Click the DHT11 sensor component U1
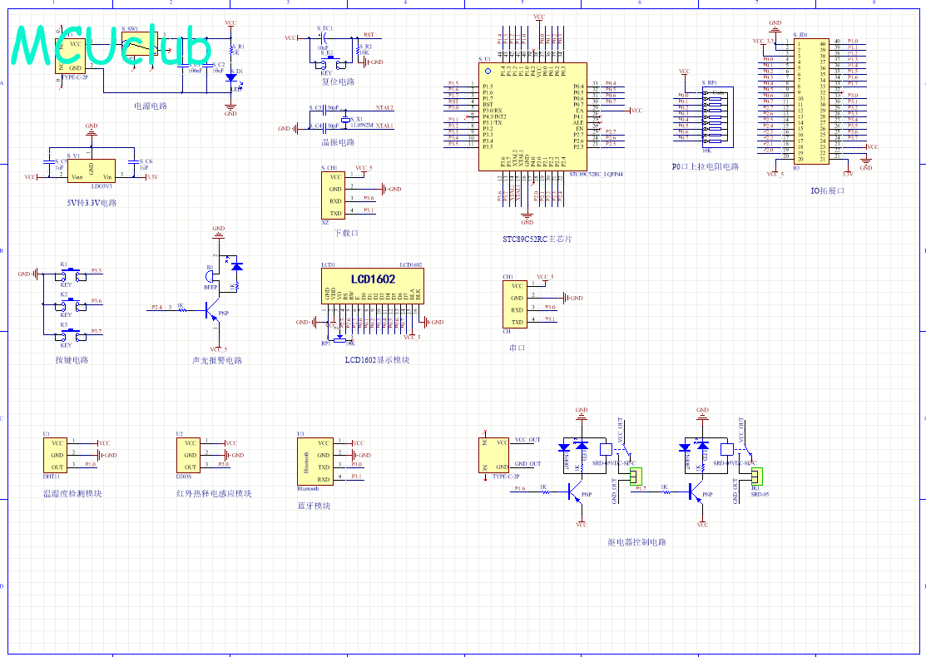Image resolution: width=926 pixels, height=657 pixels. point(57,455)
